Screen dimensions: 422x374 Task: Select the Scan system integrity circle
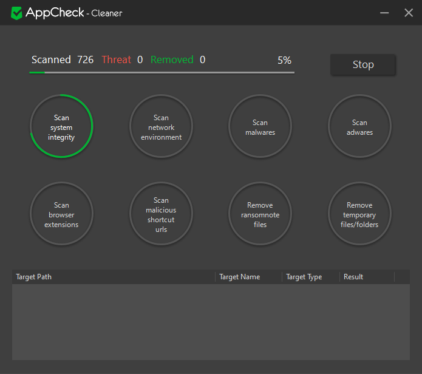(62, 126)
